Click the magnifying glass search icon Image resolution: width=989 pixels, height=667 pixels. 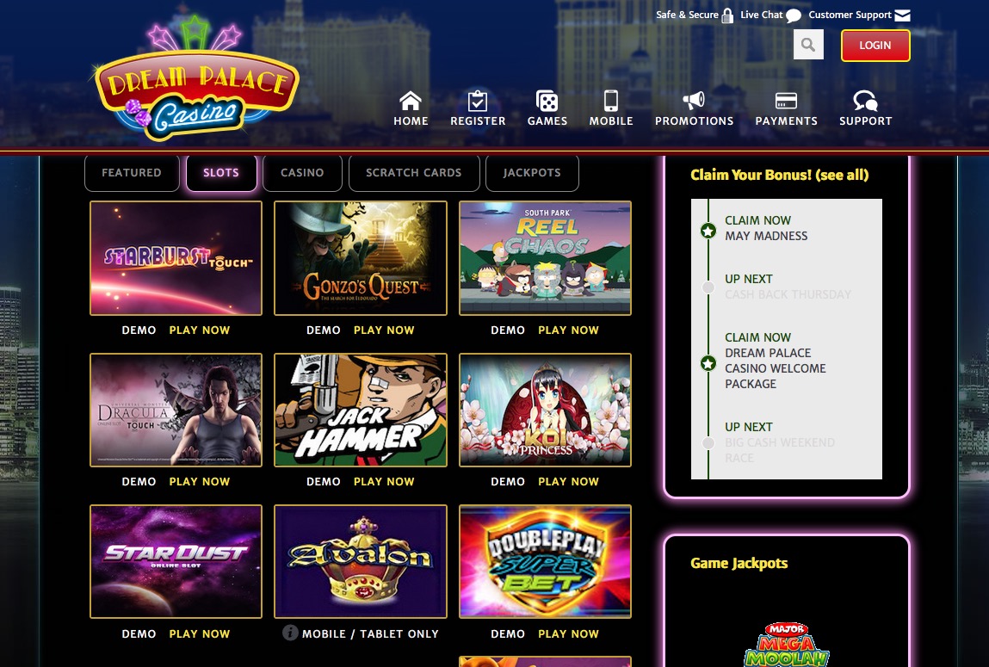pyautogui.click(x=808, y=45)
